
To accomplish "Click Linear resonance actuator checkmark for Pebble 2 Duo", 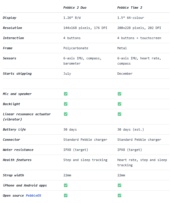I will tap(66, 114).
